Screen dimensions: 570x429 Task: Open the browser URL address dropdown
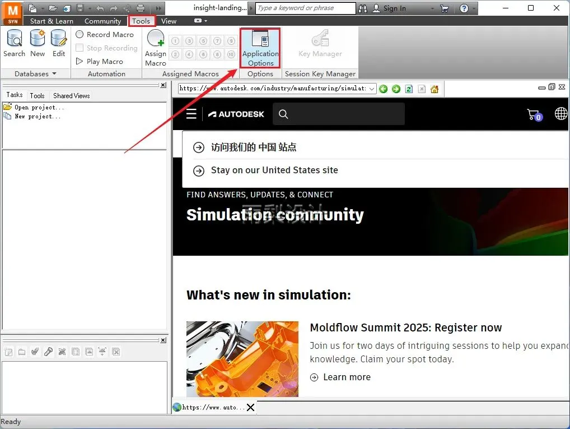[372, 89]
